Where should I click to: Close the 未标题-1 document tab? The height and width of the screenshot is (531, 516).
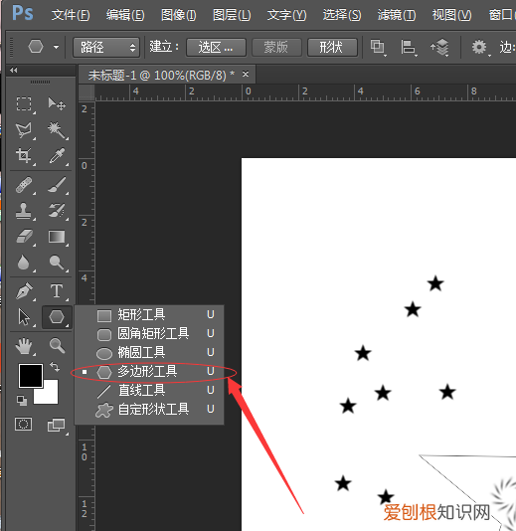[246, 75]
